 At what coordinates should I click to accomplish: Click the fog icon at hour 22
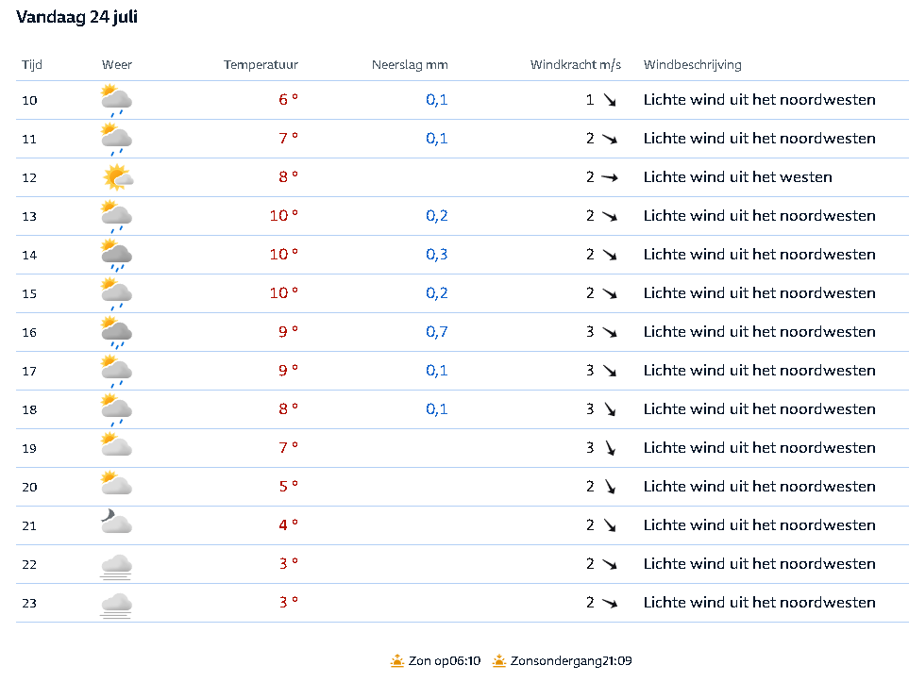click(x=116, y=567)
